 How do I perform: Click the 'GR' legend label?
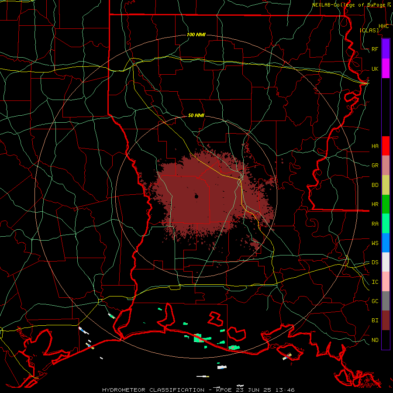[x=375, y=165]
